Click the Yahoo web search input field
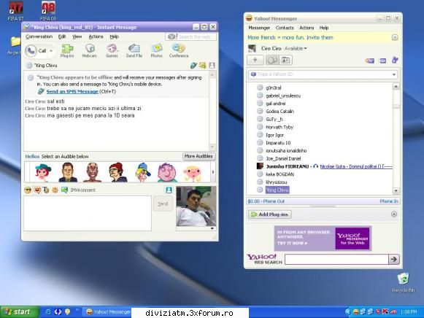Image resolution: width=424 pixels, height=318 pixels. tap(336, 260)
